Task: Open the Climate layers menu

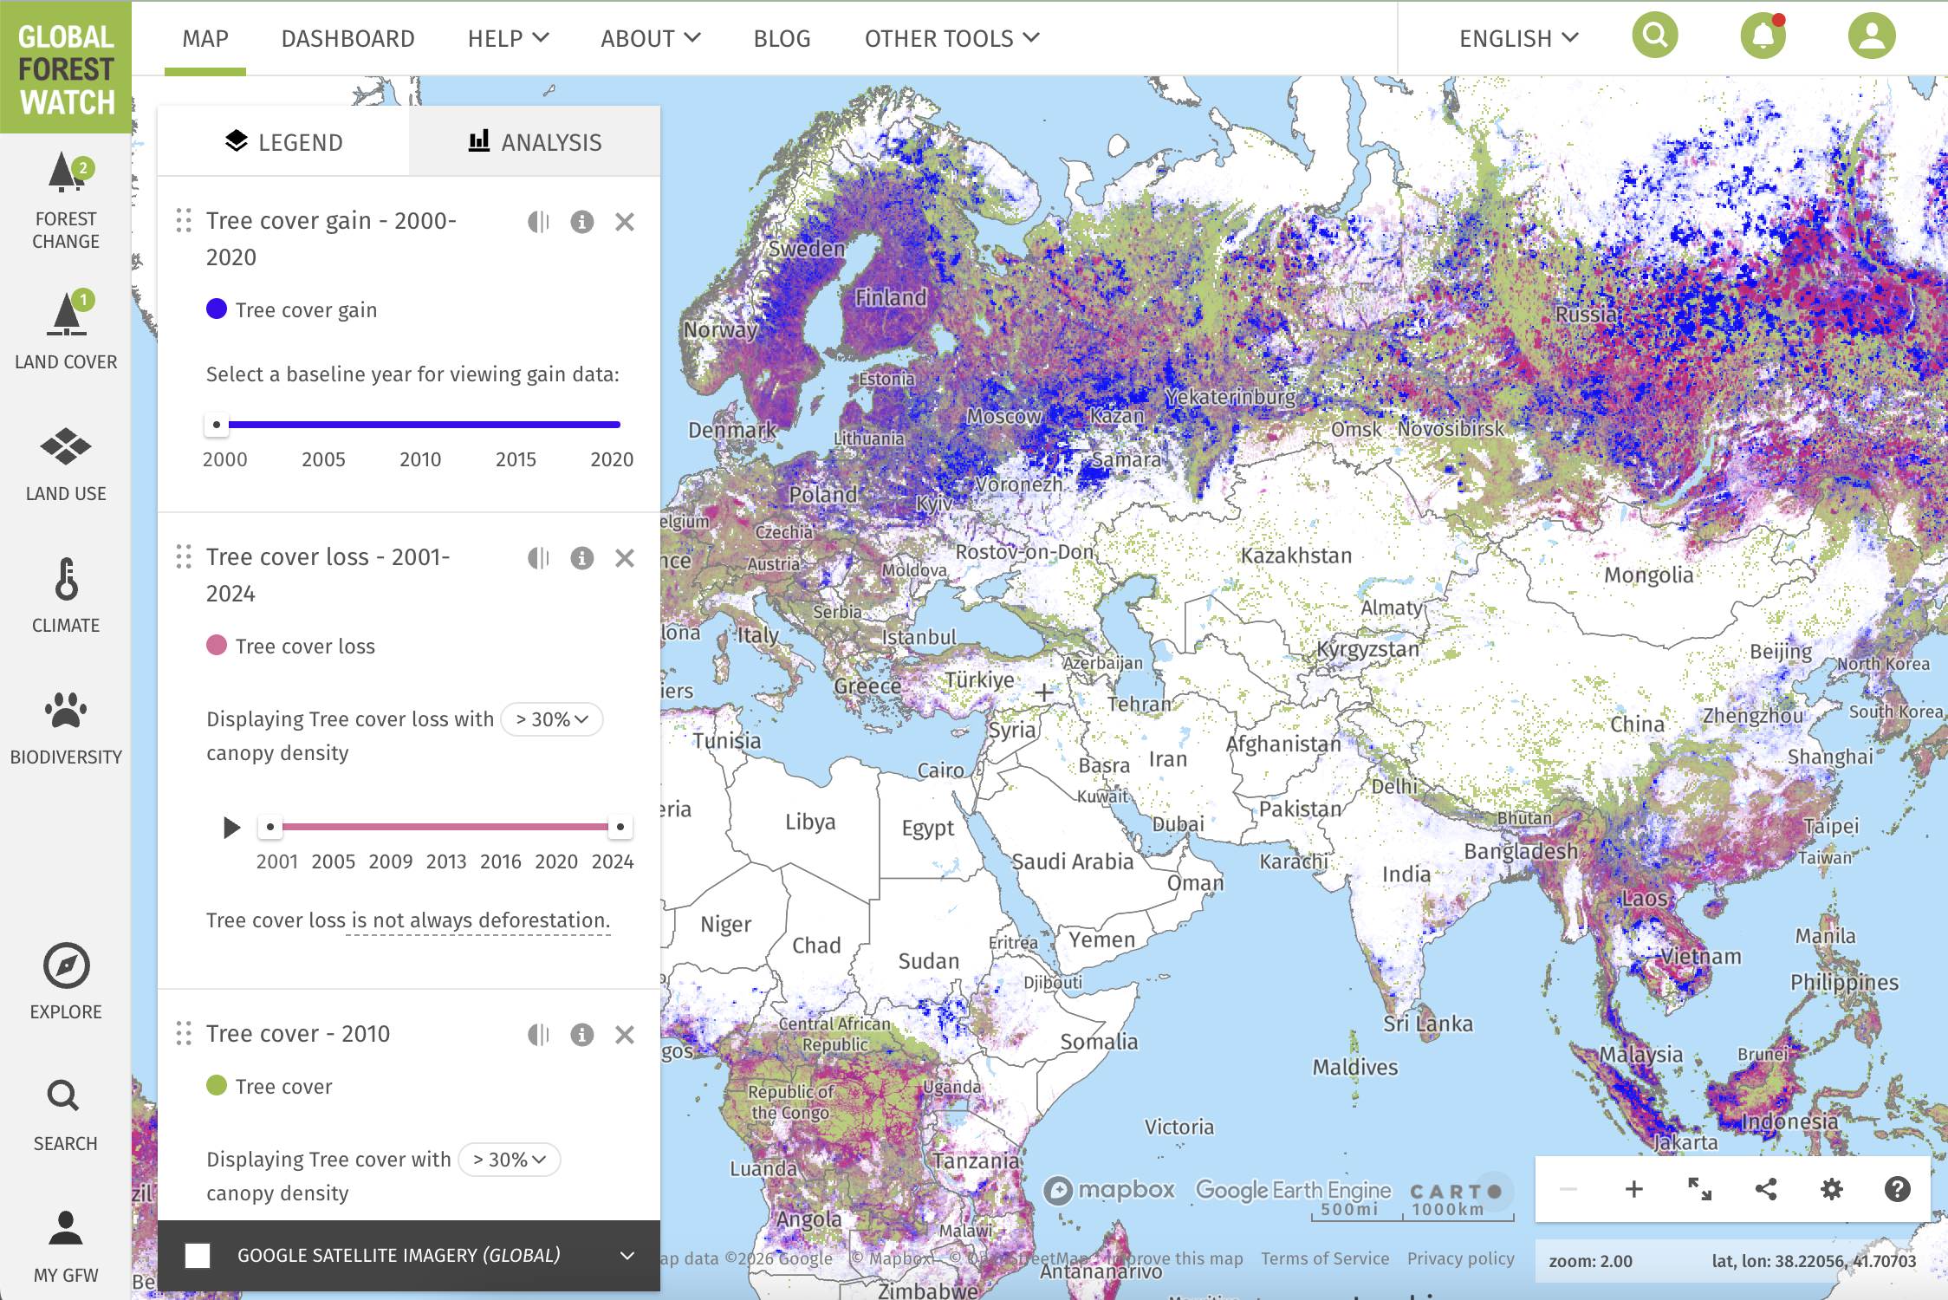Action: [66, 596]
